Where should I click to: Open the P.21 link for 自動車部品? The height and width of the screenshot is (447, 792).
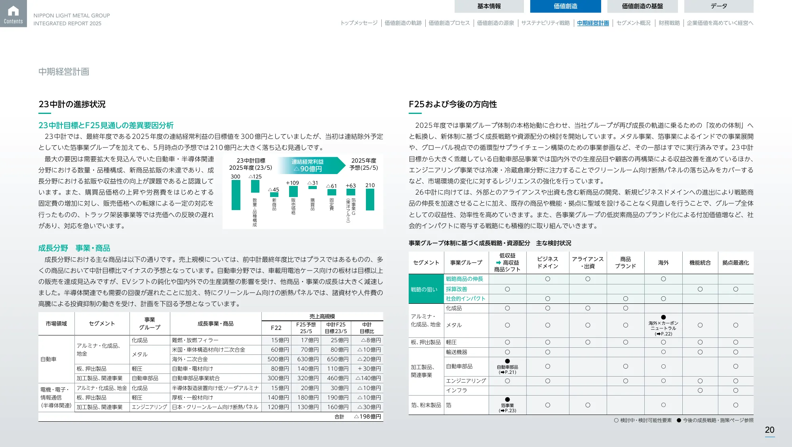pos(507,372)
